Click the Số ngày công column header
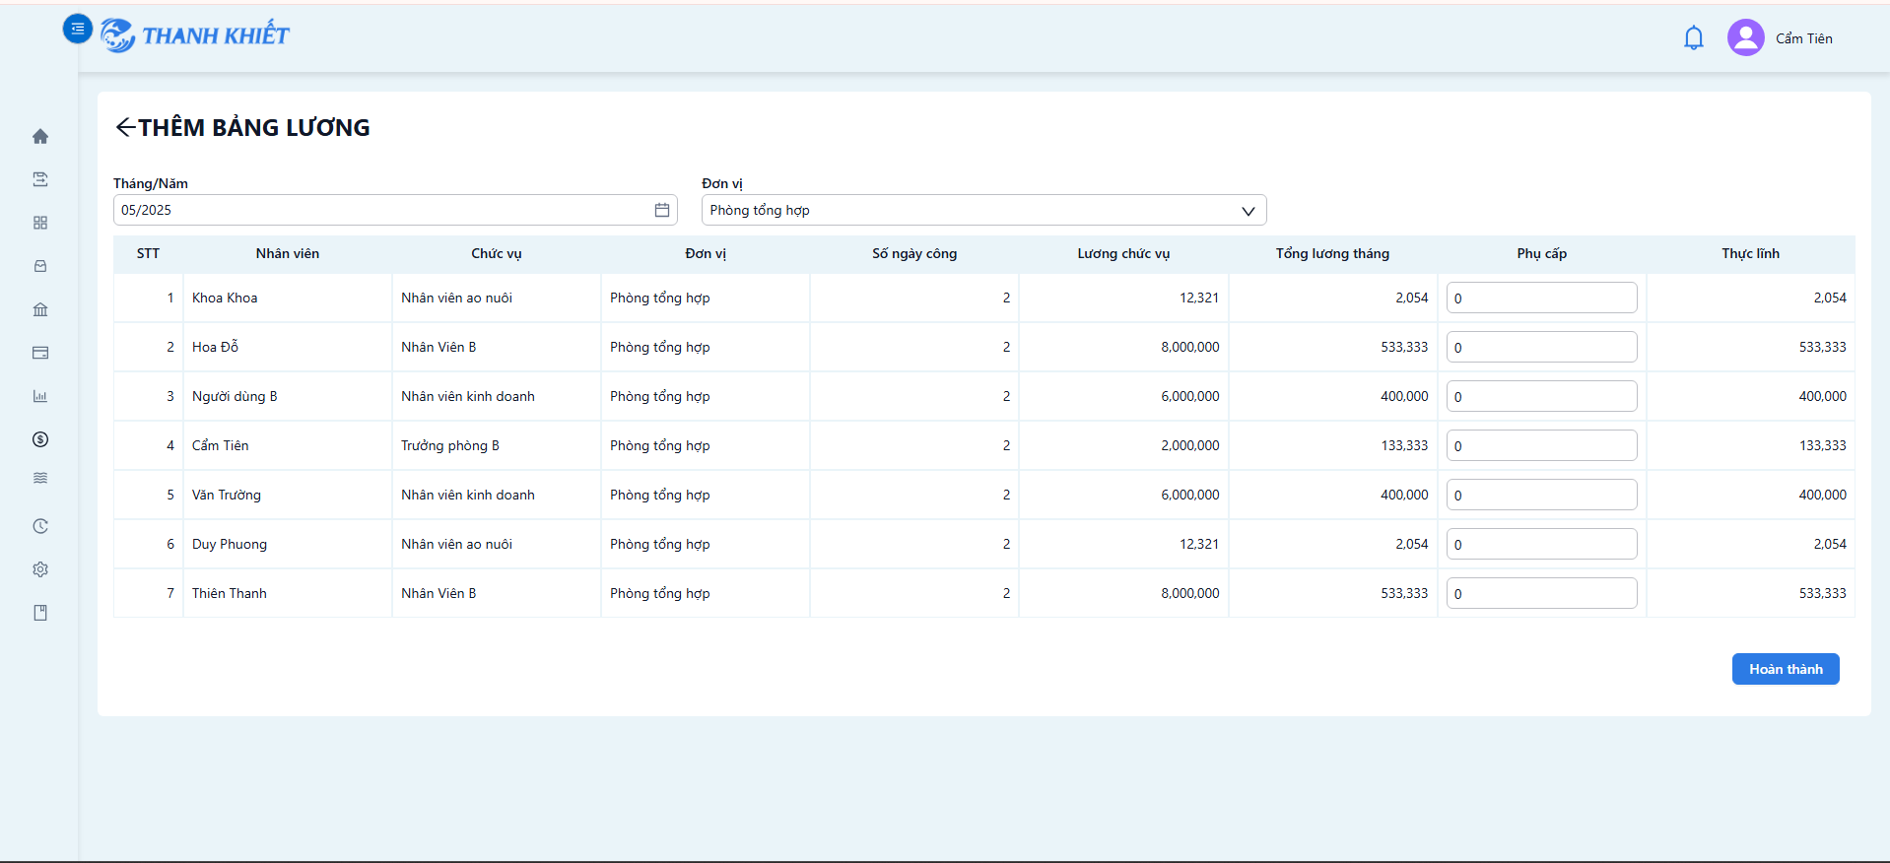Viewport: 1890px width, 863px height. coord(914,253)
